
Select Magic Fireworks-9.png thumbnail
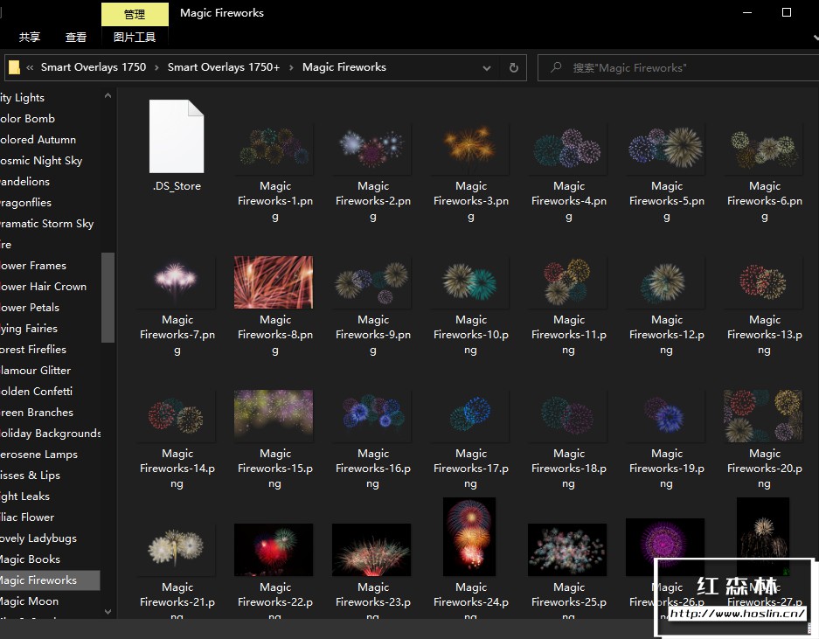click(x=371, y=282)
